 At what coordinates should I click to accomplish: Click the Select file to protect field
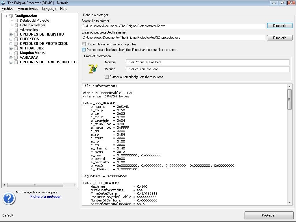click(173, 26)
